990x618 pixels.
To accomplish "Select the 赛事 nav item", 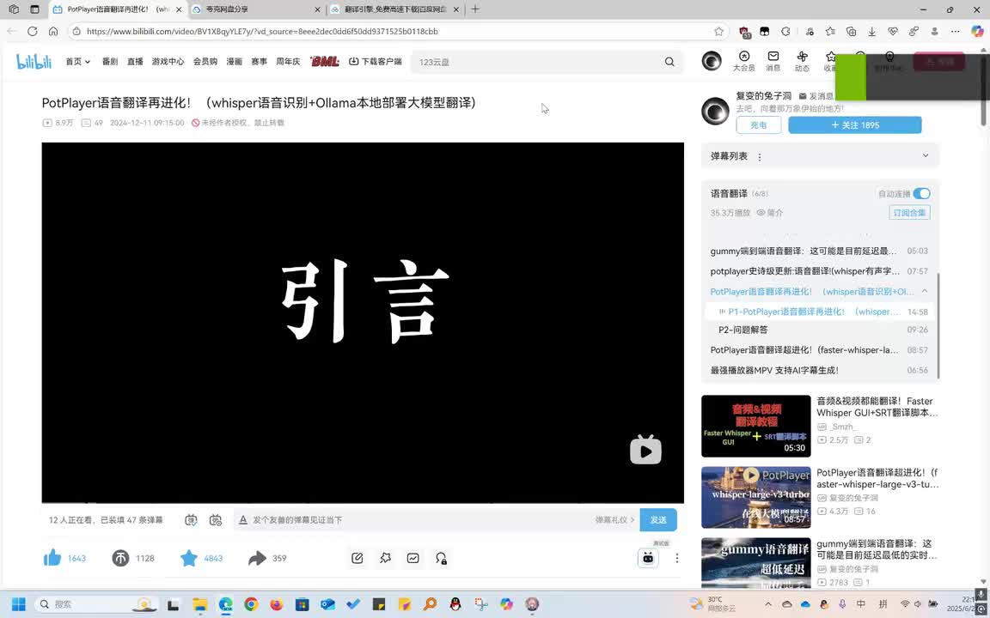I will coord(259,61).
